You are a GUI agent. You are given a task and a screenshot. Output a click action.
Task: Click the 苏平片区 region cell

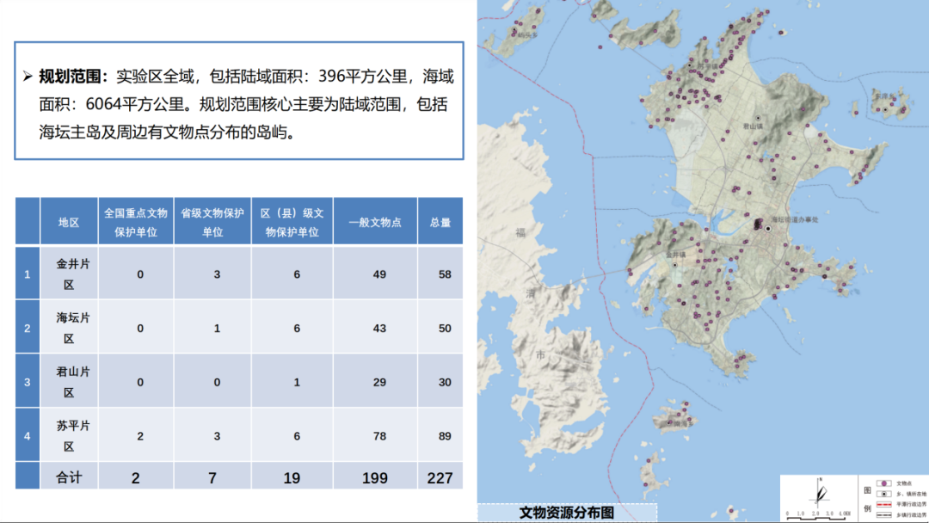click(x=69, y=436)
